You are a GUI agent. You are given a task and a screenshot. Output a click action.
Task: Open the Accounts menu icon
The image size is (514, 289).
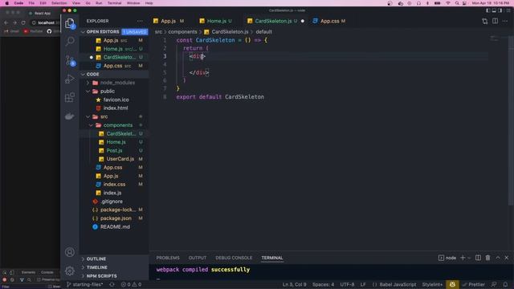coord(70,252)
